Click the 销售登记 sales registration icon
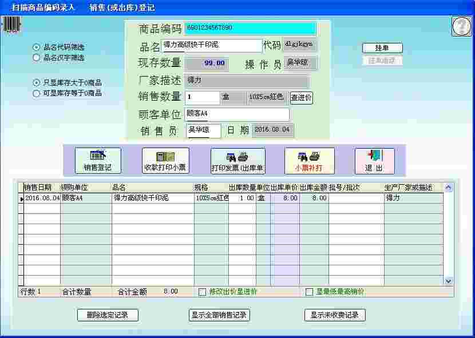The image size is (475, 338). click(97, 160)
